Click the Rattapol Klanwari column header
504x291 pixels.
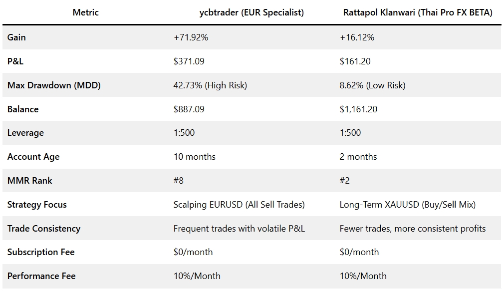coord(418,12)
